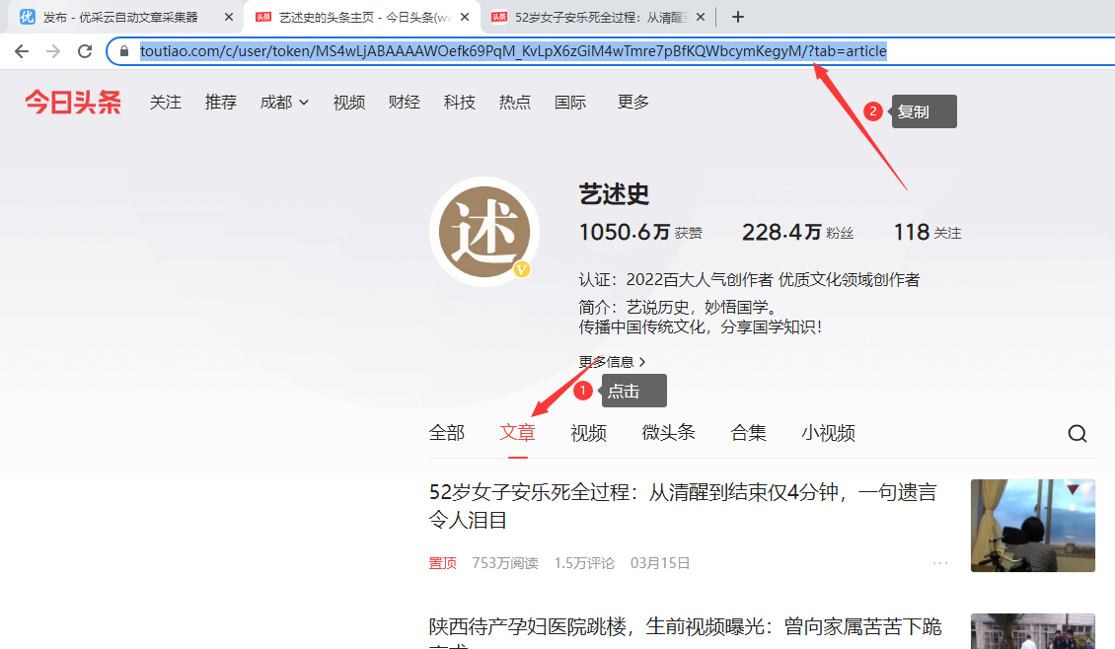Screen dimensions: 1115x649
Task: Close the 优采云 browser tab
Action: (x=229, y=17)
